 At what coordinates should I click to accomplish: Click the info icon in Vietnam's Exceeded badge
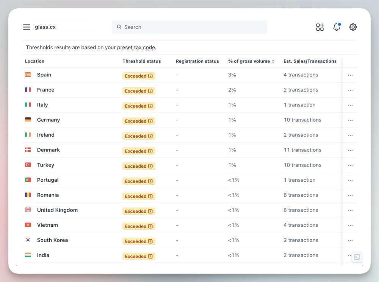point(150,226)
